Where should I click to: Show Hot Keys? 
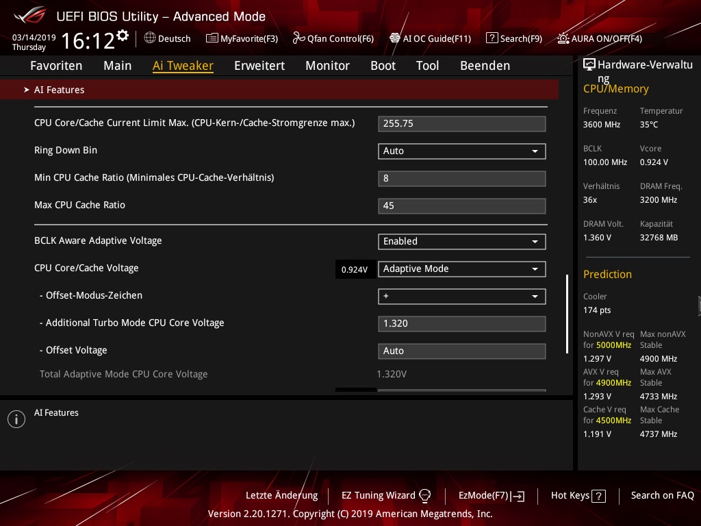[x=578, y=496]
